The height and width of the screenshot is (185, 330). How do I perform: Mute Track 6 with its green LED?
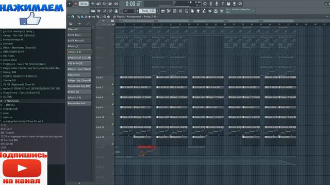click(x=112, y=84)
